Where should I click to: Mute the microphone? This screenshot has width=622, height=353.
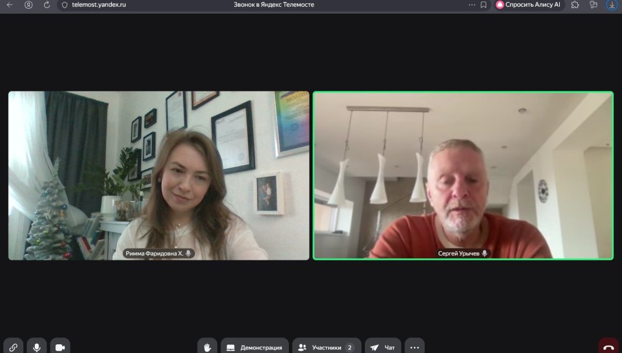37,347
